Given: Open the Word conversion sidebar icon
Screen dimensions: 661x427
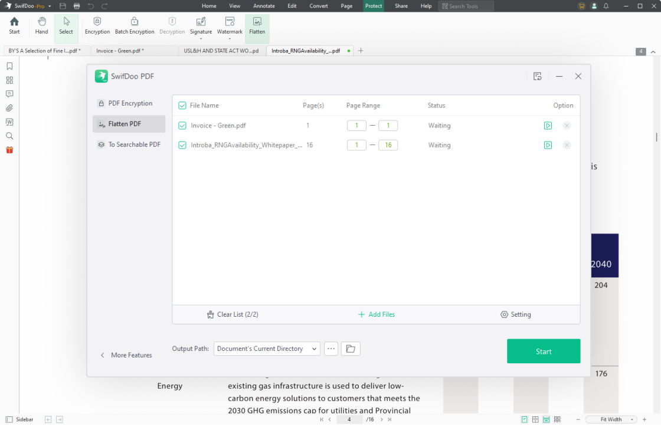Looking at the screenshot, I should 9,122.
